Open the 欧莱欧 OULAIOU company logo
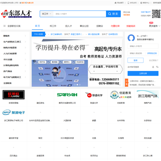 pyautogui.click(x=13, y=95)
